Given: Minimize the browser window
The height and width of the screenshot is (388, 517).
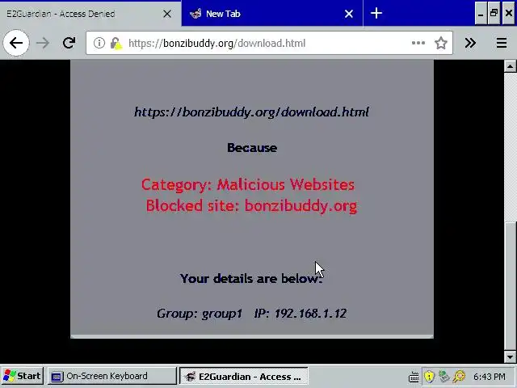Looking at the screenshot, I should pos(481,14).
